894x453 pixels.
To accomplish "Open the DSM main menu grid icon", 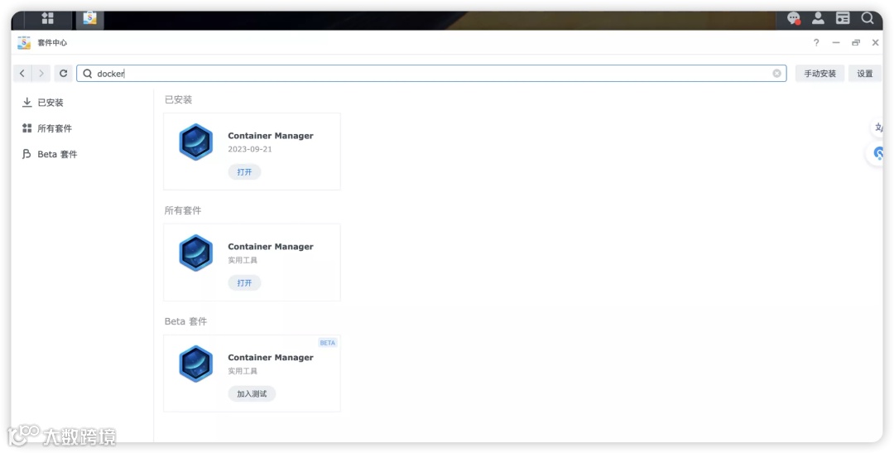I will (48, 18).
